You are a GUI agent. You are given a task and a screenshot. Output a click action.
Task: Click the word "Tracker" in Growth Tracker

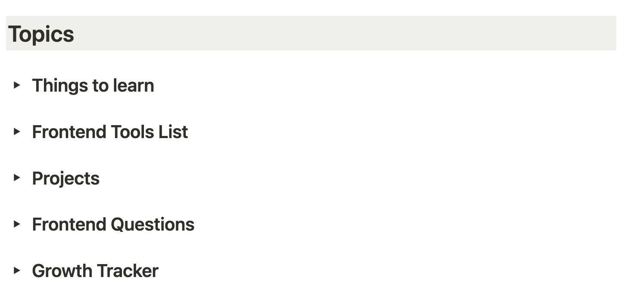pos(128,271)
